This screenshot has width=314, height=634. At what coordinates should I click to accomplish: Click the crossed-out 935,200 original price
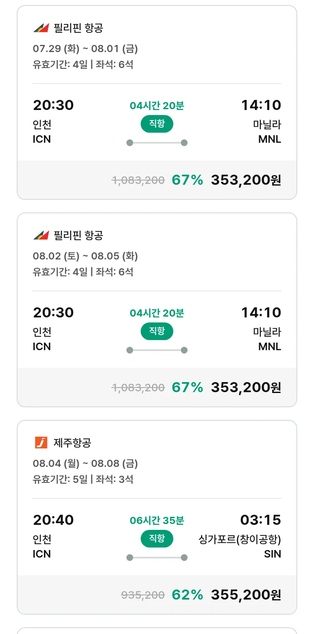pyautogui.click(x=143, y=595)
